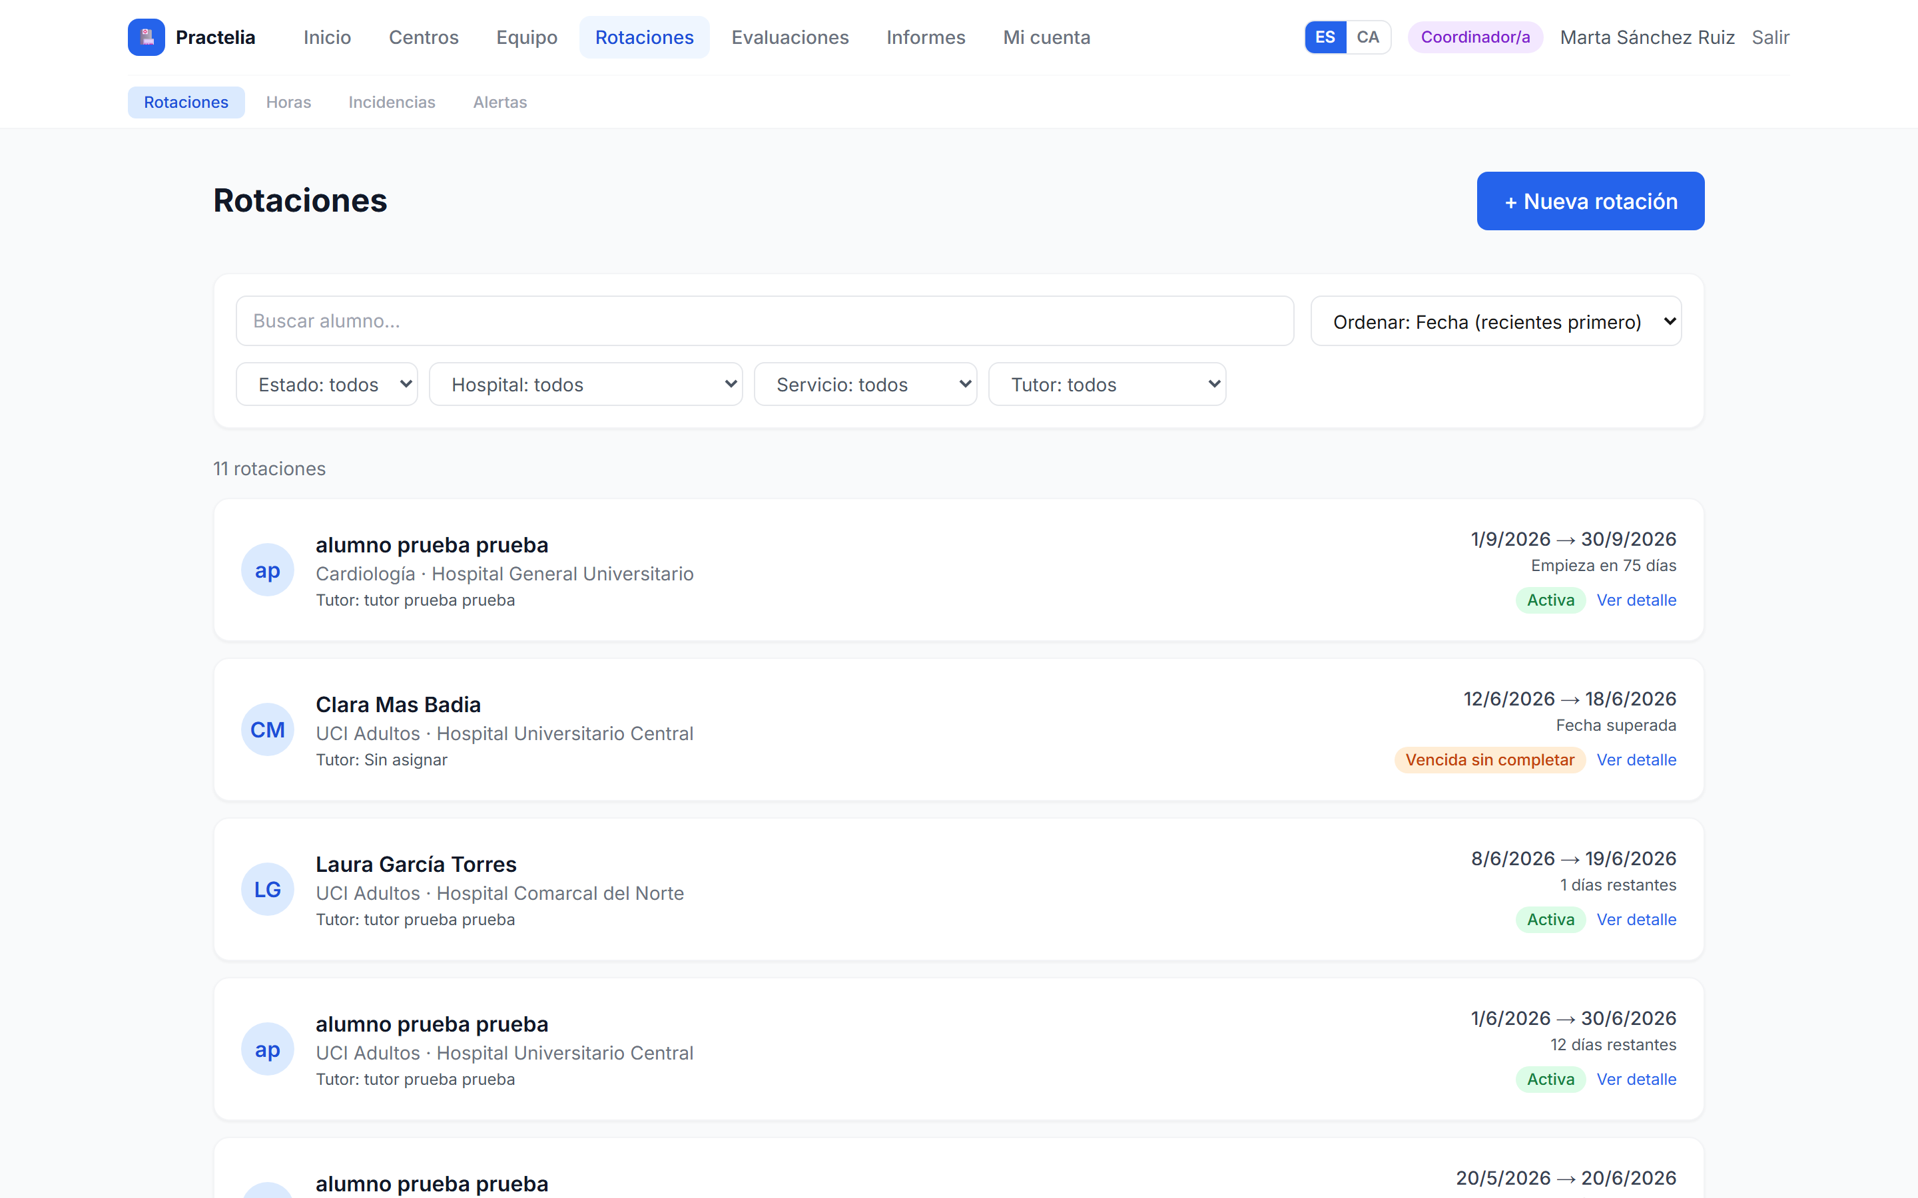Go to Inicio in the top navigation
The image size is (1918, 1198).
click(328, 37)
